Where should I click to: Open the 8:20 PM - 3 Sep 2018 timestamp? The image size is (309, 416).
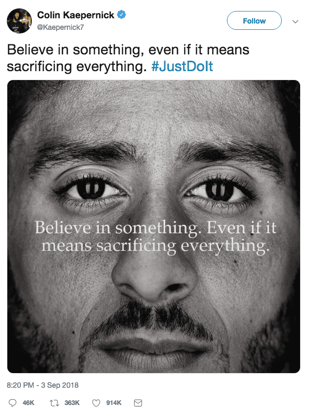coord(43,385)
